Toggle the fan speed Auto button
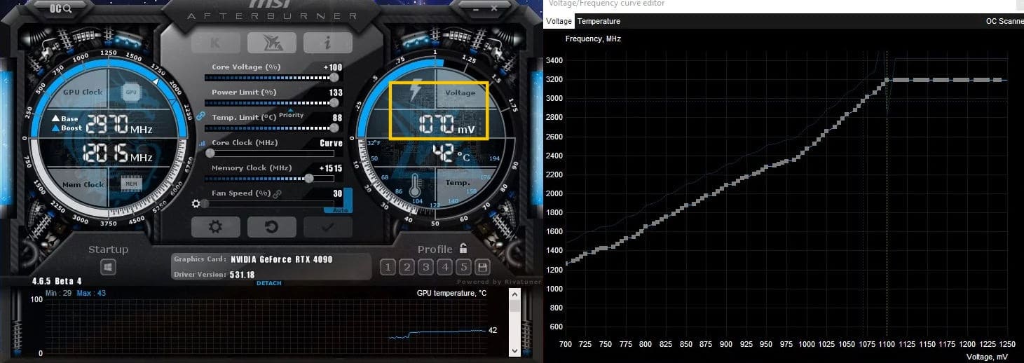 pyautogui.click(x=339, y=210)
